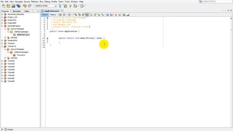This screenshot has width=233, height=131.
Task: Open the Profile Project dropdown arrow
Action: [x=85, y=6]
